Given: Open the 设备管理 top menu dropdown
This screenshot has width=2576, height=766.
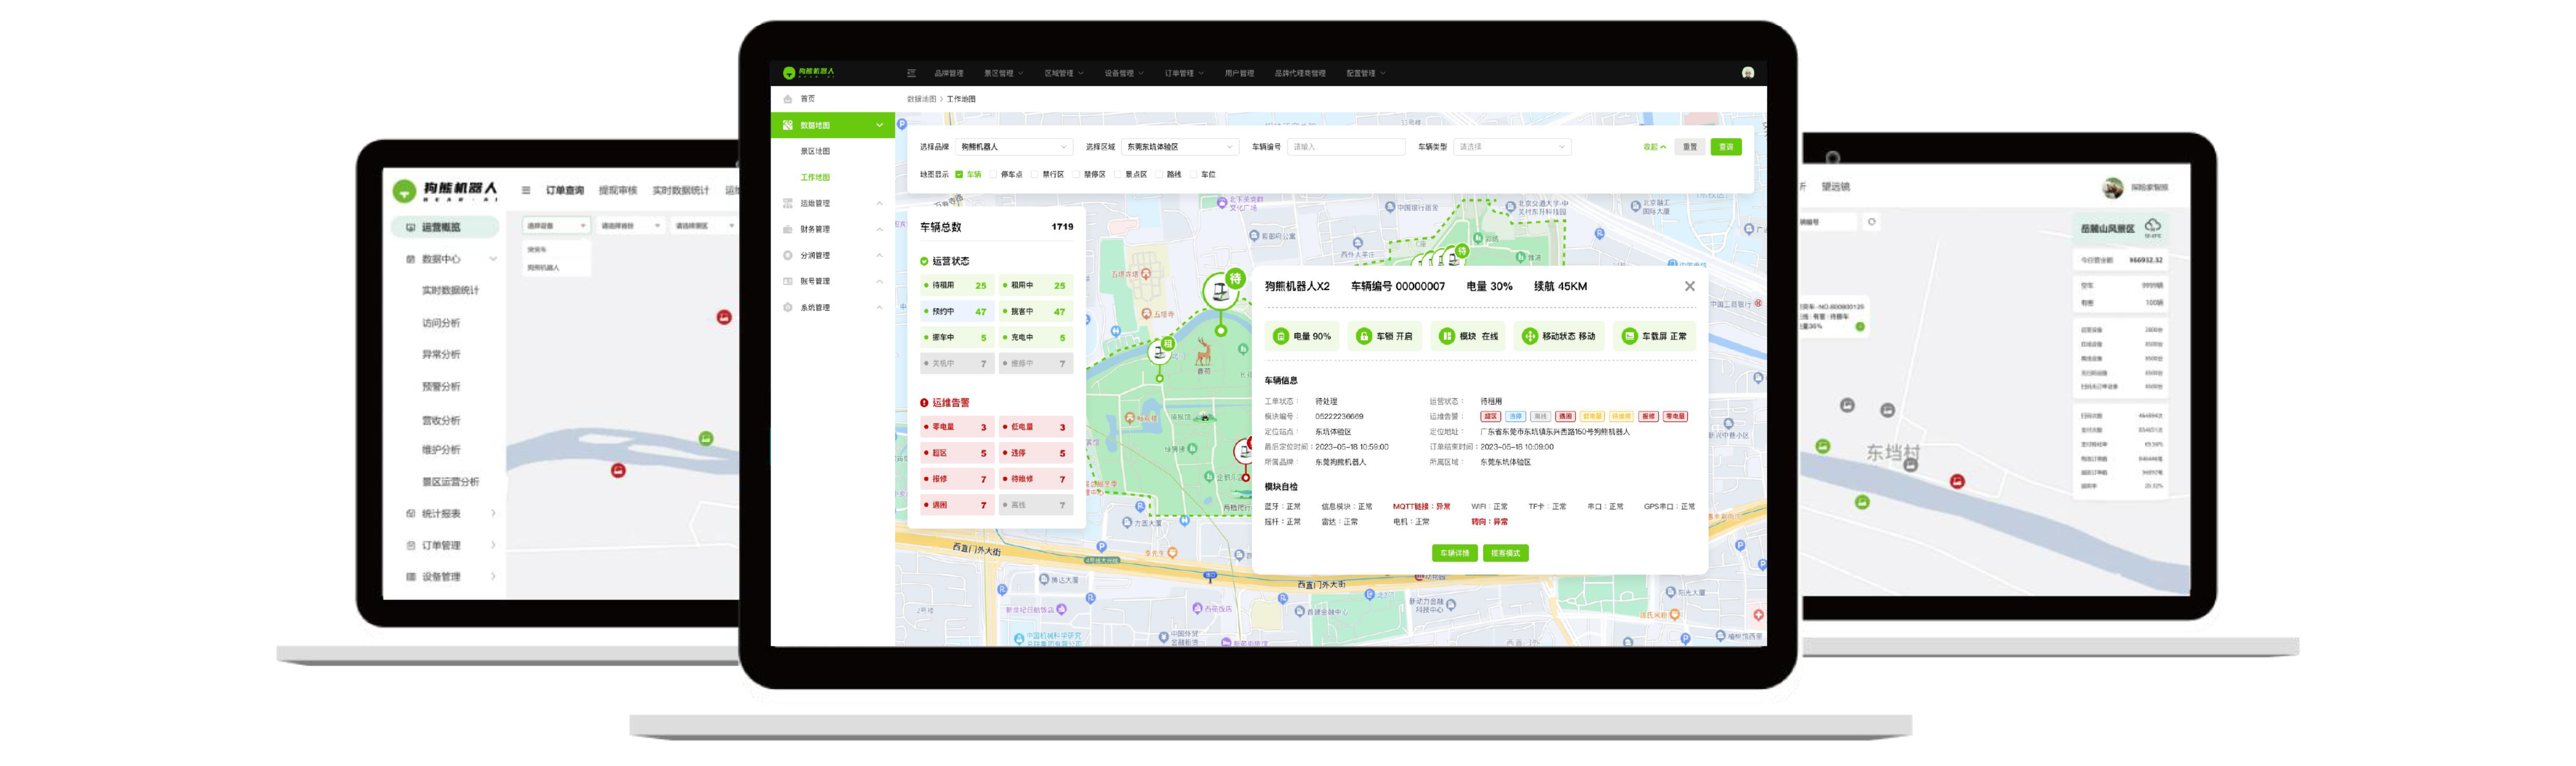Looking at the screenshot, I should [1123, 73].
